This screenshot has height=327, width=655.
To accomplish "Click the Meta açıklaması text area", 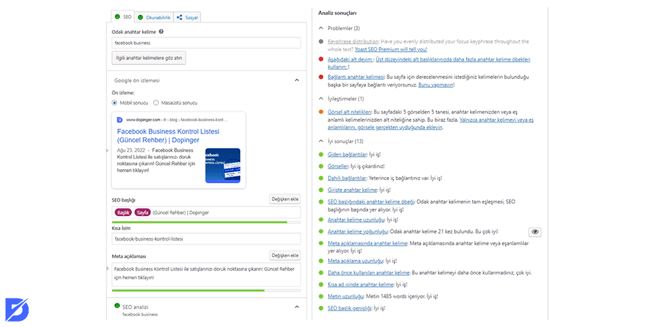I will 206,274.
